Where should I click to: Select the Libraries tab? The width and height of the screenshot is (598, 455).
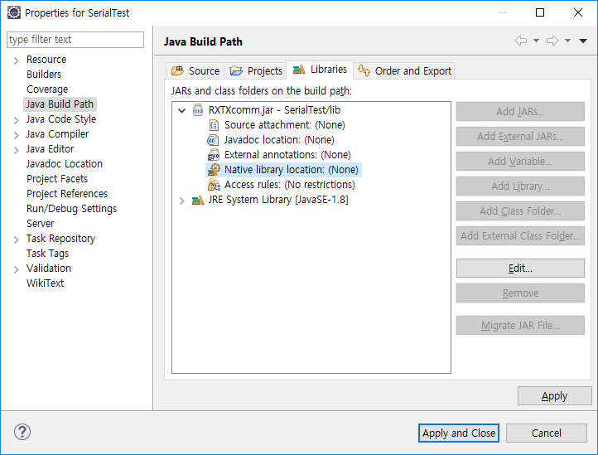(320, 70)
